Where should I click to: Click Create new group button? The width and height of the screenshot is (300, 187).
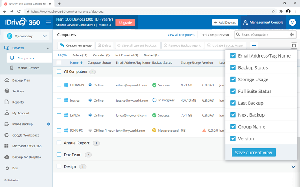76,45
